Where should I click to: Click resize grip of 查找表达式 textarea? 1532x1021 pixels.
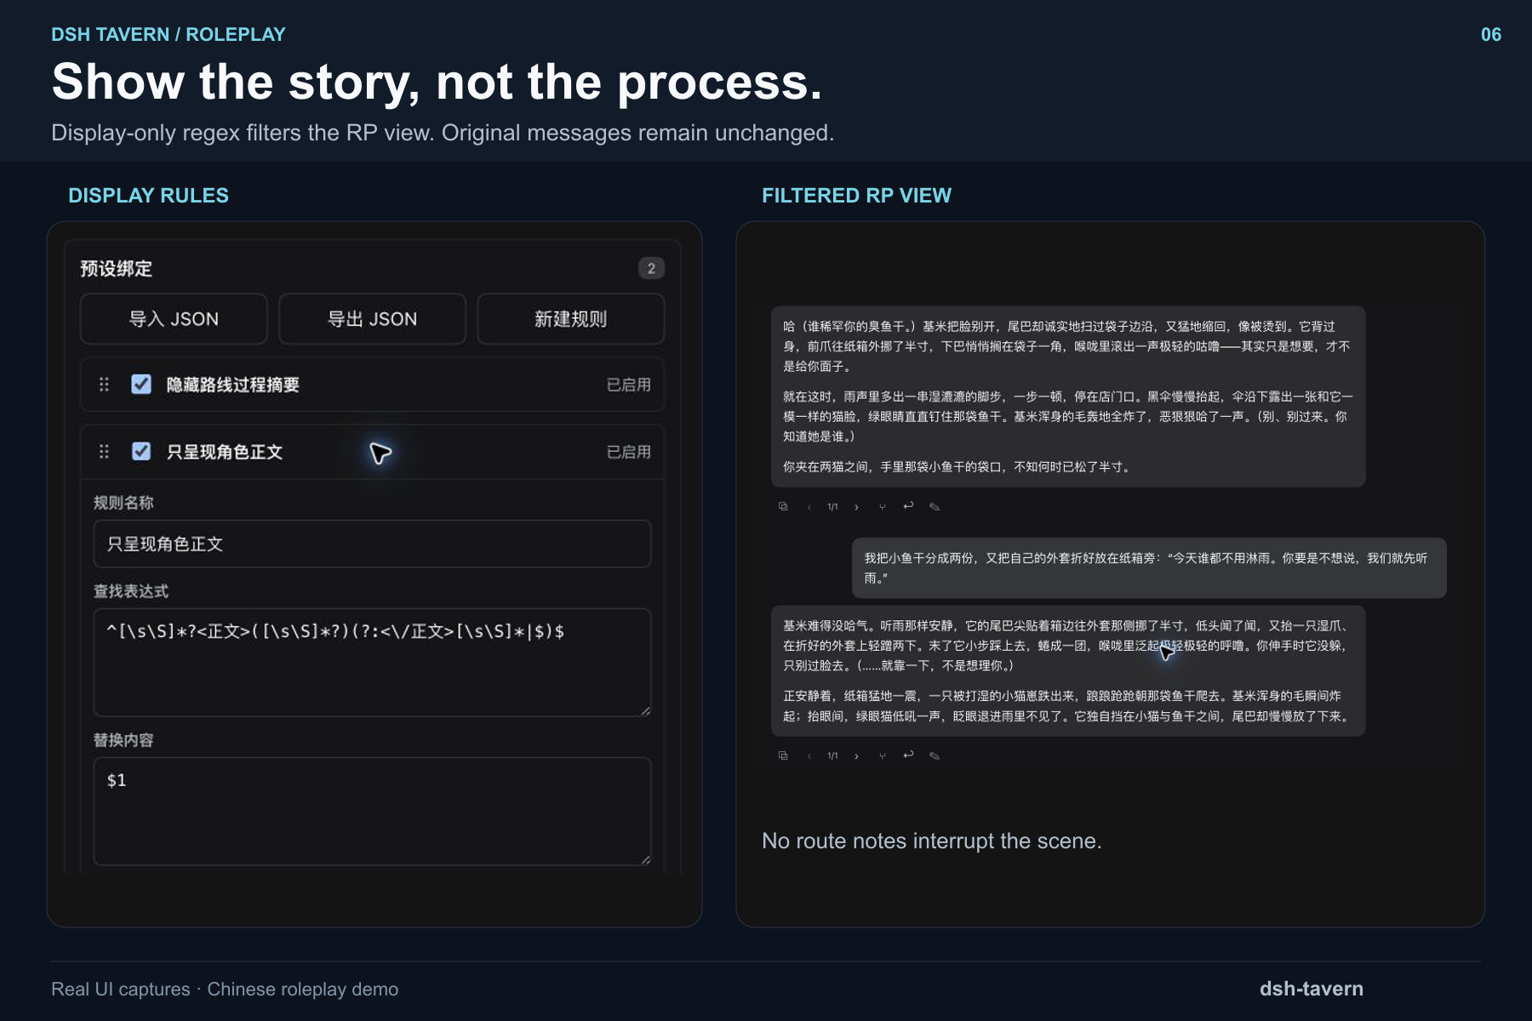pyautogui.click(x=646, y=711)
